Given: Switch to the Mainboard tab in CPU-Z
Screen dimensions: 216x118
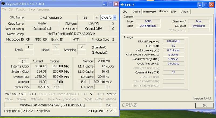Looking at the screenshot, I should click(x=150, y=12).
